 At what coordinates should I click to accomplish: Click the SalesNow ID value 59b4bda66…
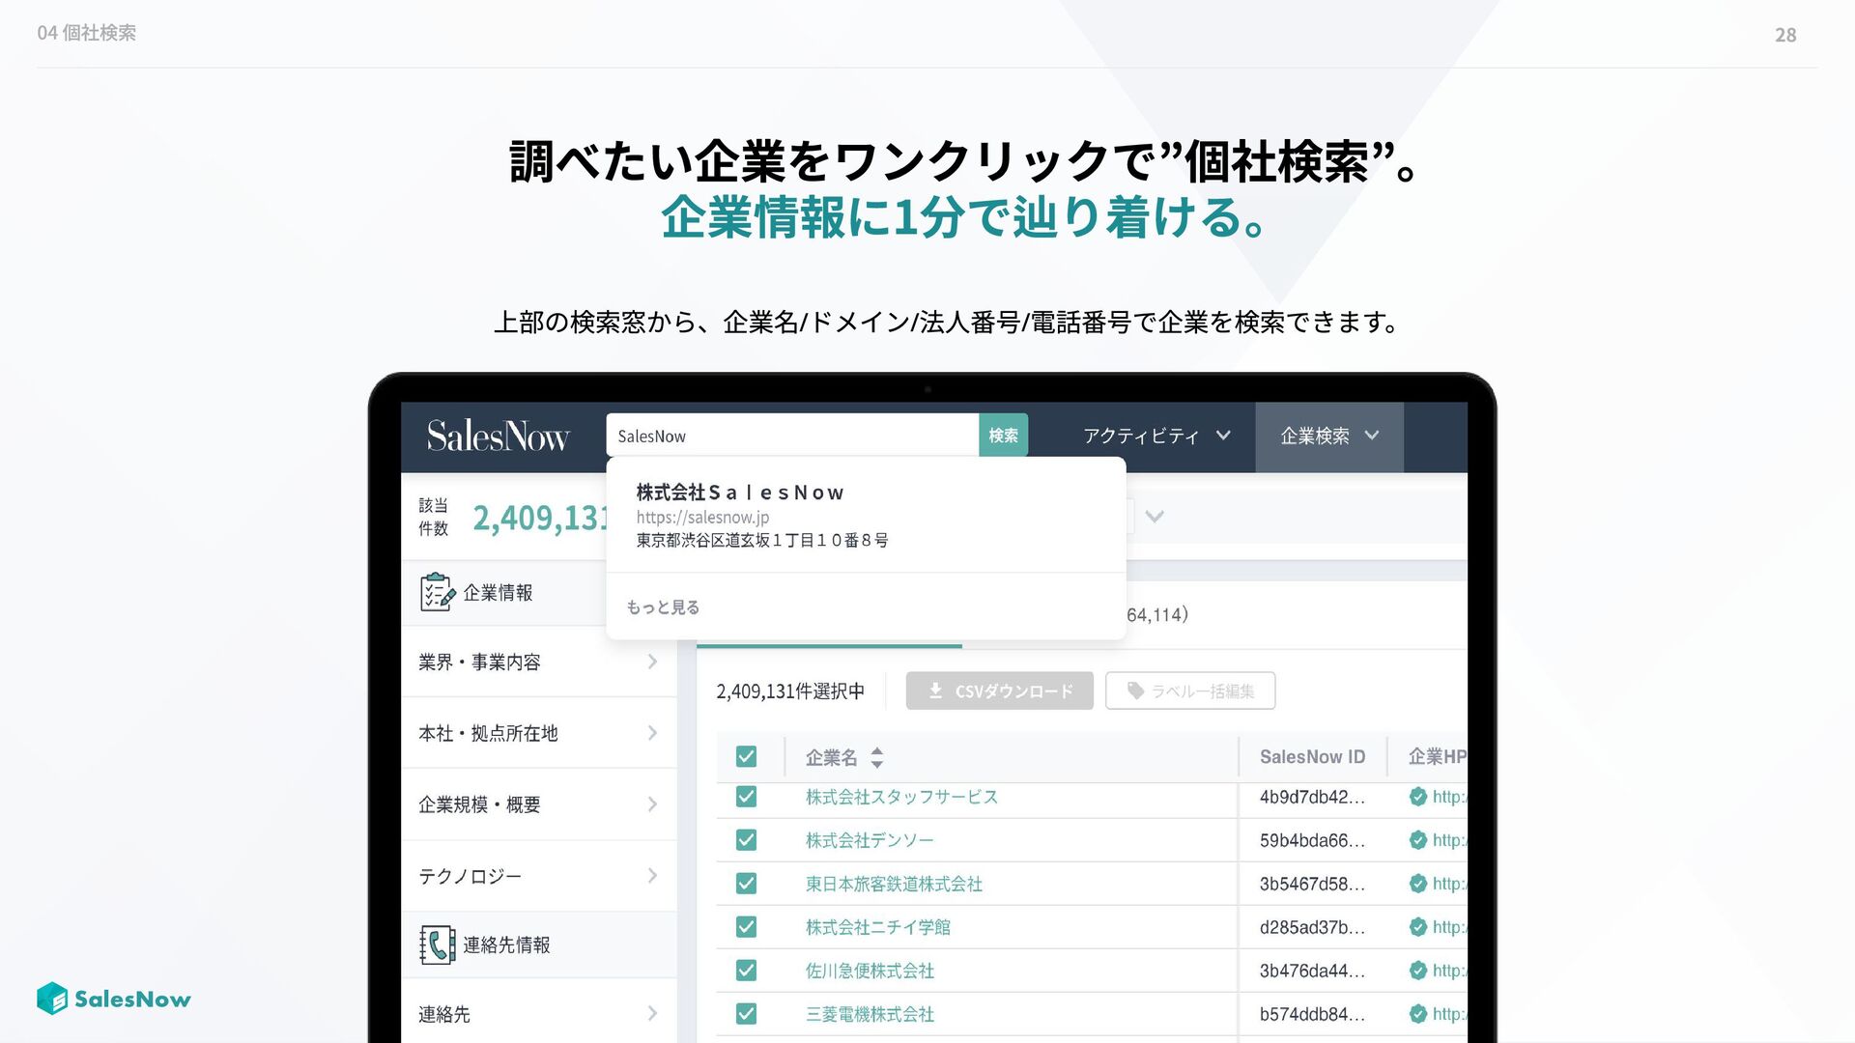(1312, 840)
